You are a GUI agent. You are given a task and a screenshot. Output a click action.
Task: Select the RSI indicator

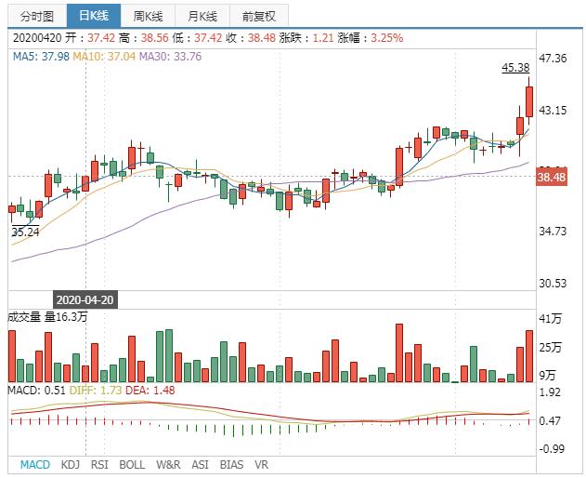click(99, 465)
